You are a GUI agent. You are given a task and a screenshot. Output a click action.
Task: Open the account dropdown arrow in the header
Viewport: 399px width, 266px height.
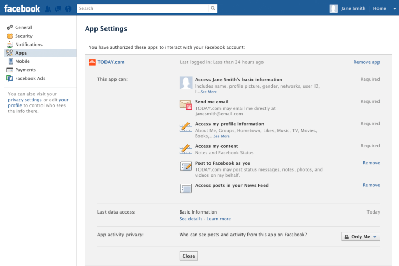pos(395,8)
